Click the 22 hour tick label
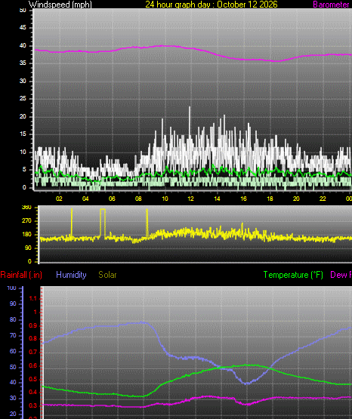 (x=323, y=199)
